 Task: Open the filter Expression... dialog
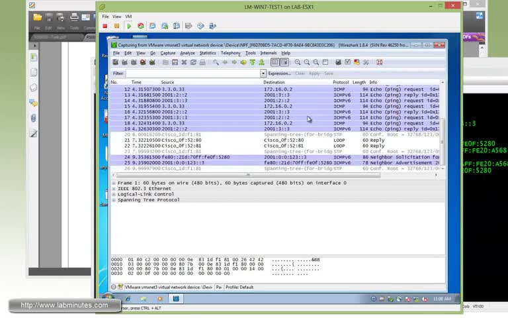279,74
